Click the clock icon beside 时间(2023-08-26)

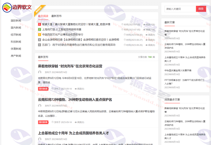[x=125, y=45]
